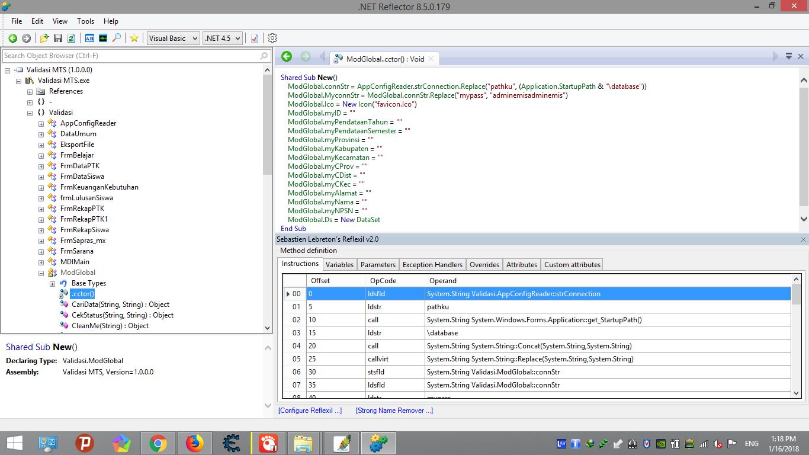Click the Offset column header
This screenshot has width=809, height=455.
tap(336, 281)
